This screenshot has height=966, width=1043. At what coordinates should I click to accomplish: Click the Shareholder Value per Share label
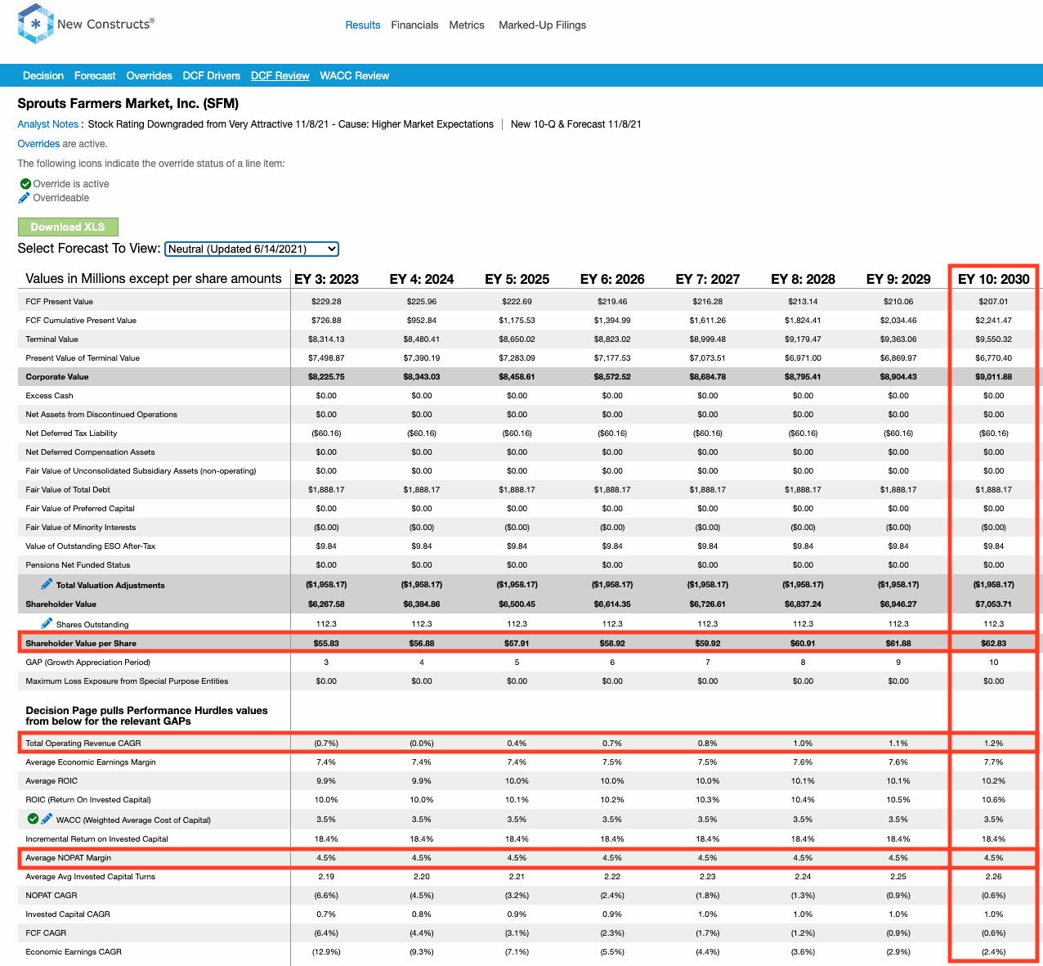(81, 644)
